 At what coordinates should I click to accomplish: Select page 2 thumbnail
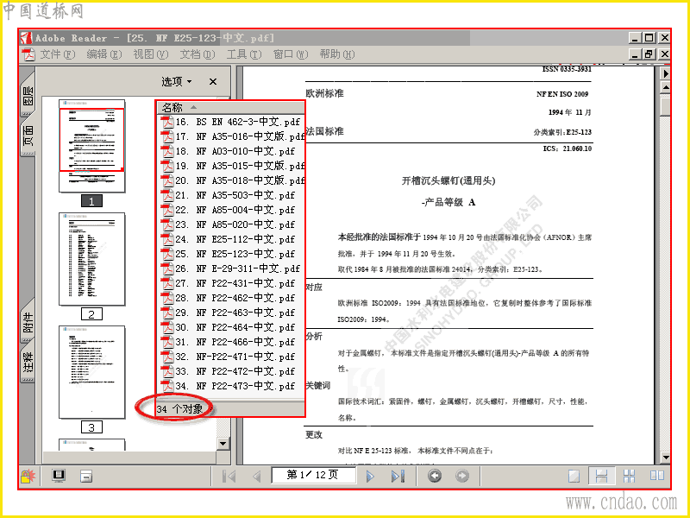point(92,259)
